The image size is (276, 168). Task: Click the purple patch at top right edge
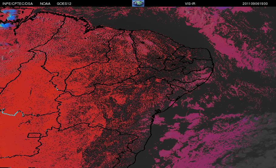(222, 8)
